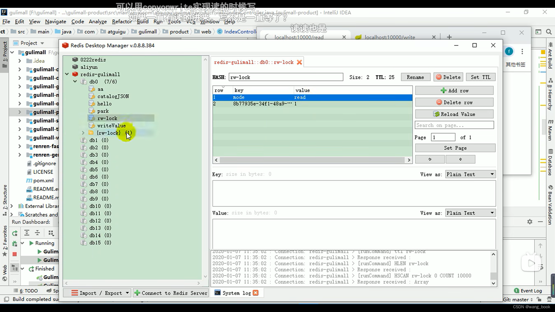
Task: Select row 2 with 8b77935e key
Action: [312, 104]
